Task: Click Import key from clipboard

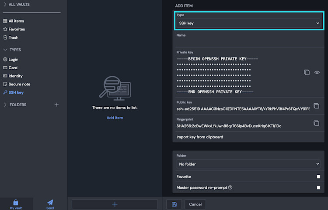Action: point(200,137)
